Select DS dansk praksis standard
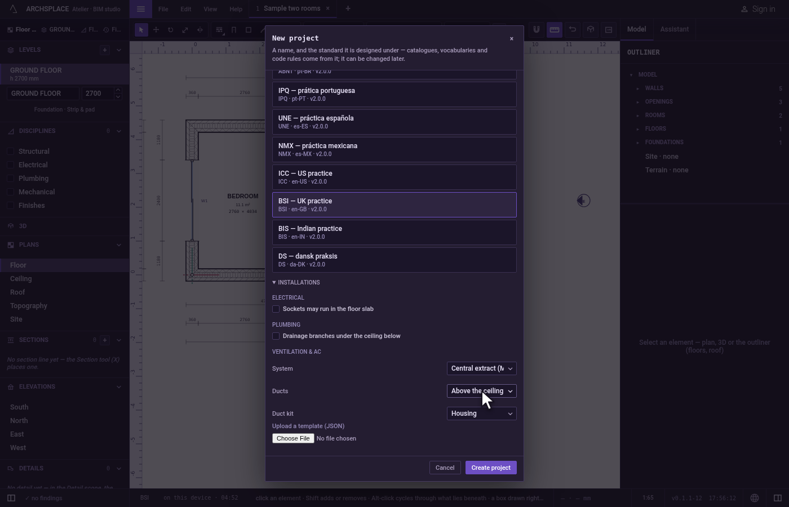Screen dimensions: 789x507 tap(394, 260)
